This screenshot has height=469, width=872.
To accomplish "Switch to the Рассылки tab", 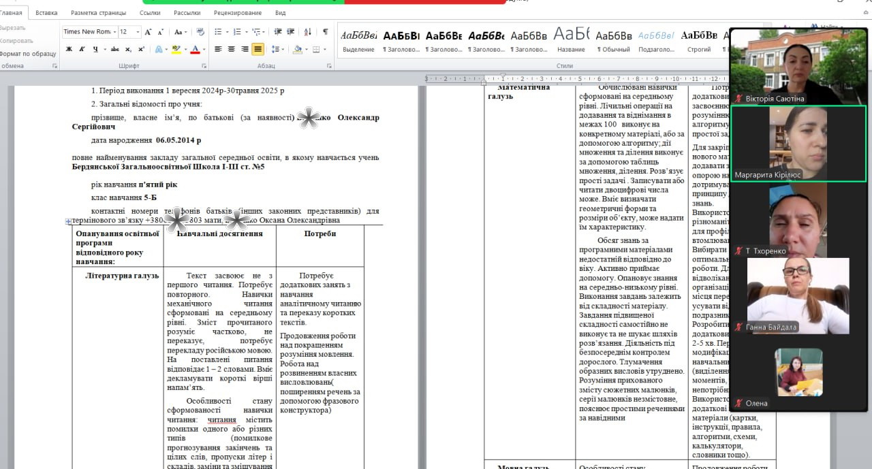I will point(187,12).
